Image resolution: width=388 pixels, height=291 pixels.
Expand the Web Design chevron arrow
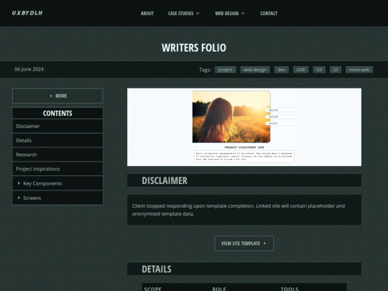point(243,14)
